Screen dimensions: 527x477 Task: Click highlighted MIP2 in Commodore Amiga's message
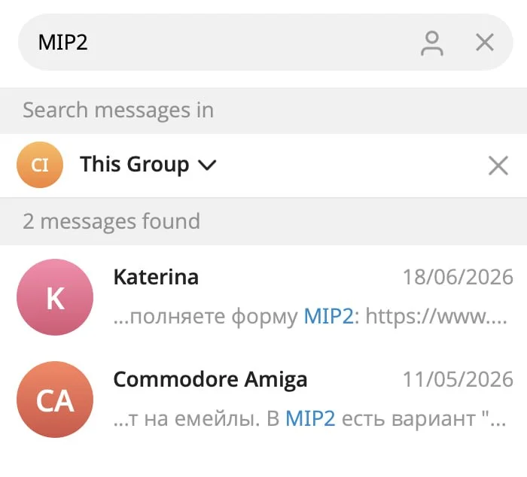(310, 419)
